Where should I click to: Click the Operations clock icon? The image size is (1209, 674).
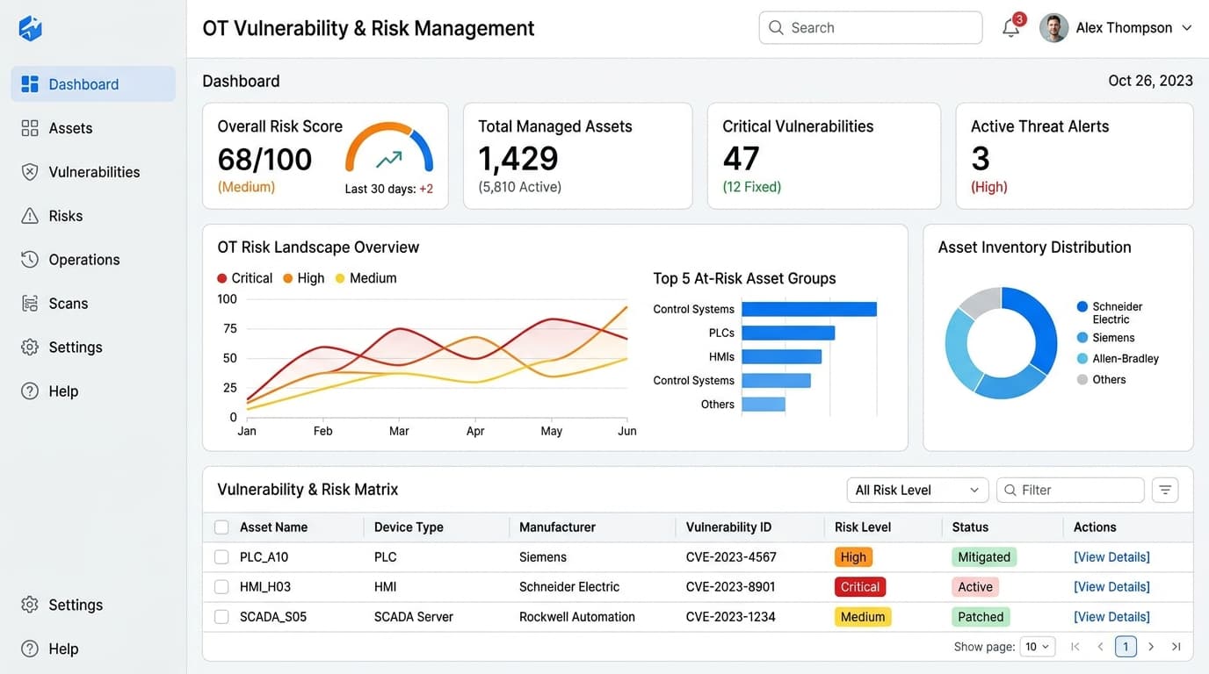tap(30, 260)
